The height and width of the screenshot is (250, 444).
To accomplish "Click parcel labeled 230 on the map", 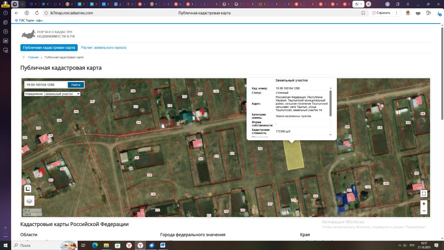I will (x=153, y=194).
